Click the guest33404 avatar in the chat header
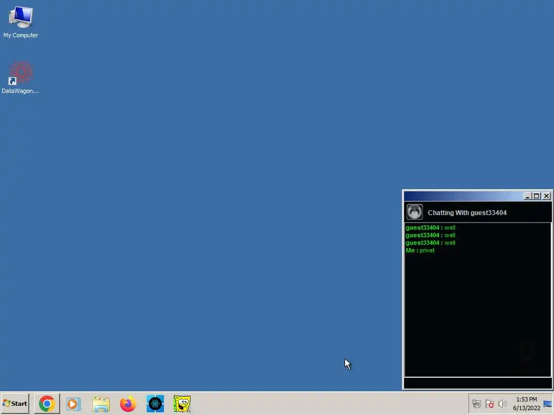Screen dimensions: 554x415 pyautogui.click(x=414, y=212)
